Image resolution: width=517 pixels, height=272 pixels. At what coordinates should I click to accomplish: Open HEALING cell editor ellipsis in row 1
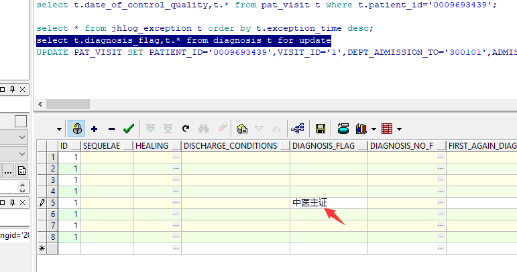(176, 157)
